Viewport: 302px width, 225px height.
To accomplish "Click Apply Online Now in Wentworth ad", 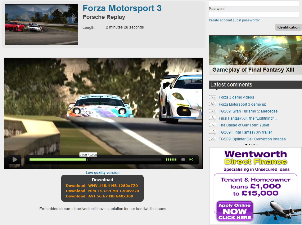I will pos(235,211).
